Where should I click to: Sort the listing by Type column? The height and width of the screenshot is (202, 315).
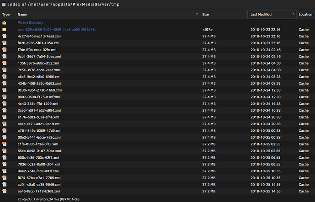[x=6, y=15]
